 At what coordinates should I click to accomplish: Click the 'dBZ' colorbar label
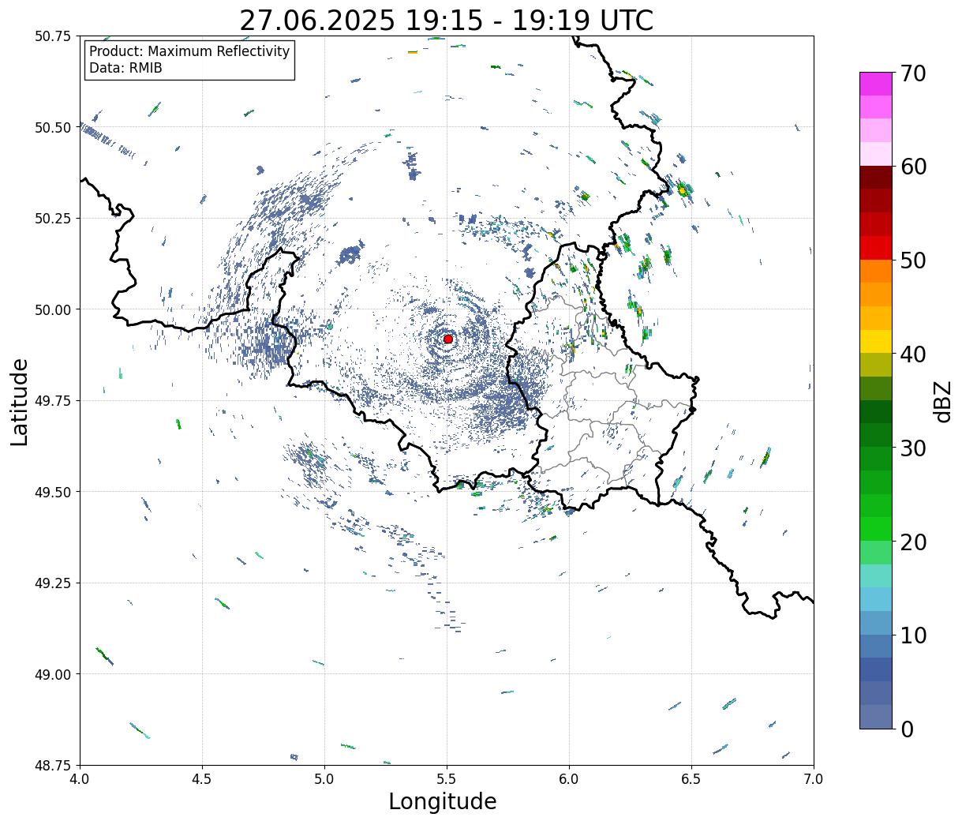[x=942, y=400]
